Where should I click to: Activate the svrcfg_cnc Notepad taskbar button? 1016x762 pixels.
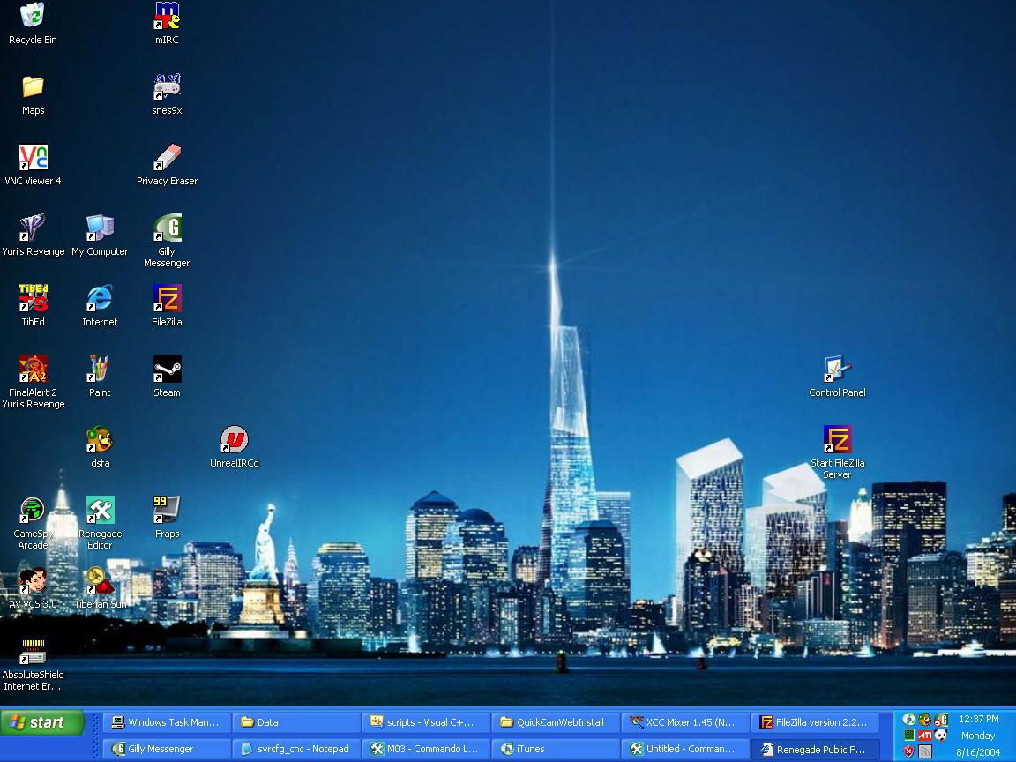tap(296, 749)
